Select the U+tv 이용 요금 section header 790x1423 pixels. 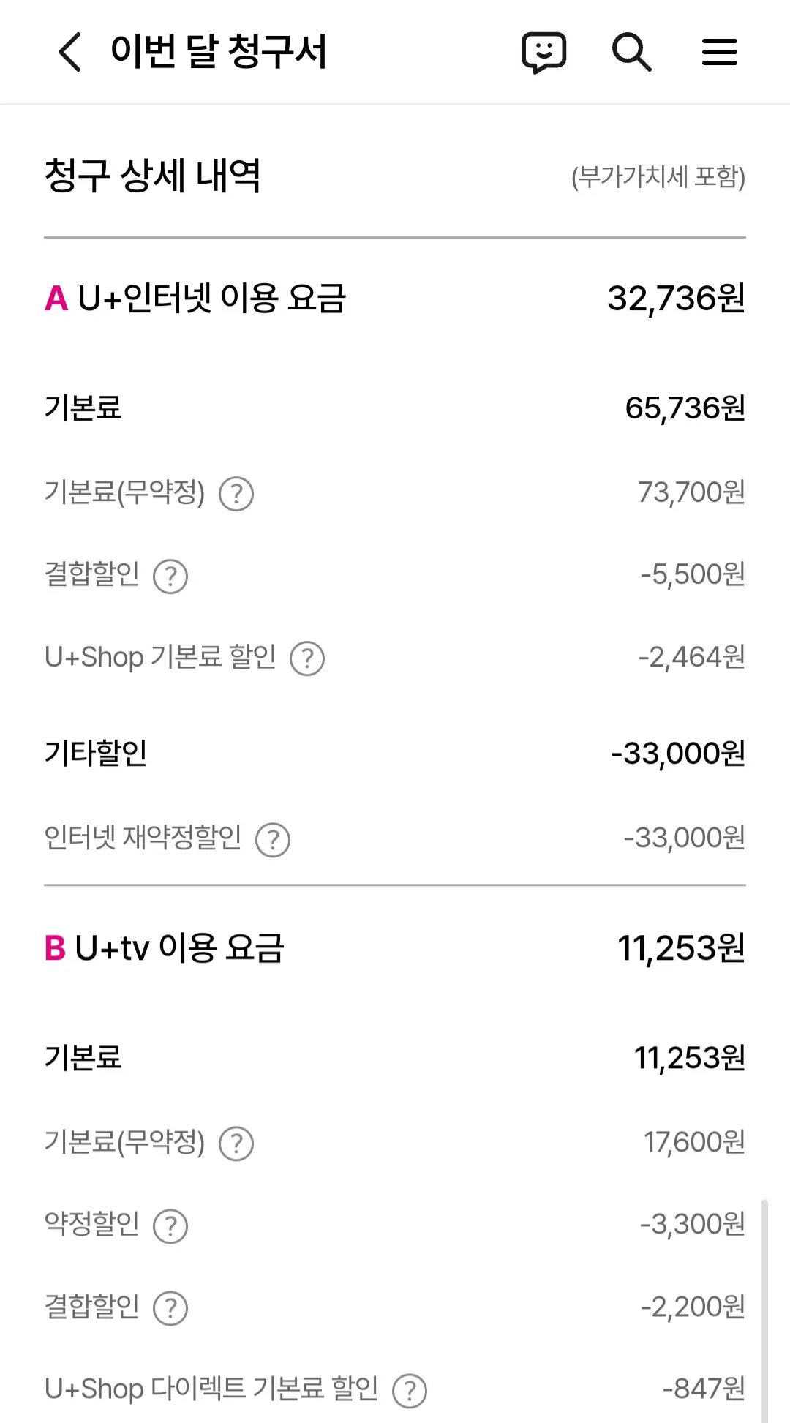point(165,948)
